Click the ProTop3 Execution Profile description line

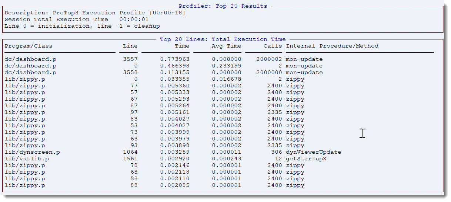(x=95, y=13)
